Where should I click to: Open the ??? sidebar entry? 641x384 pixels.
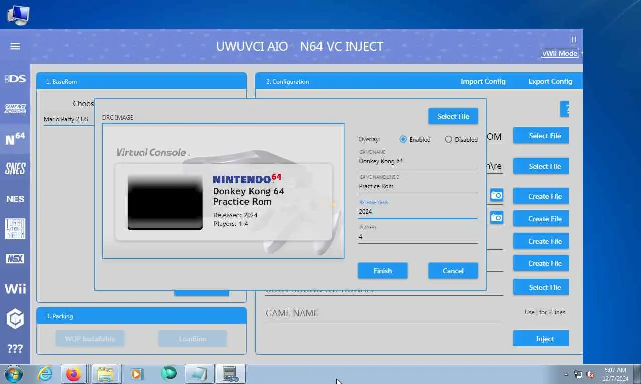click(x=15, y=349)
